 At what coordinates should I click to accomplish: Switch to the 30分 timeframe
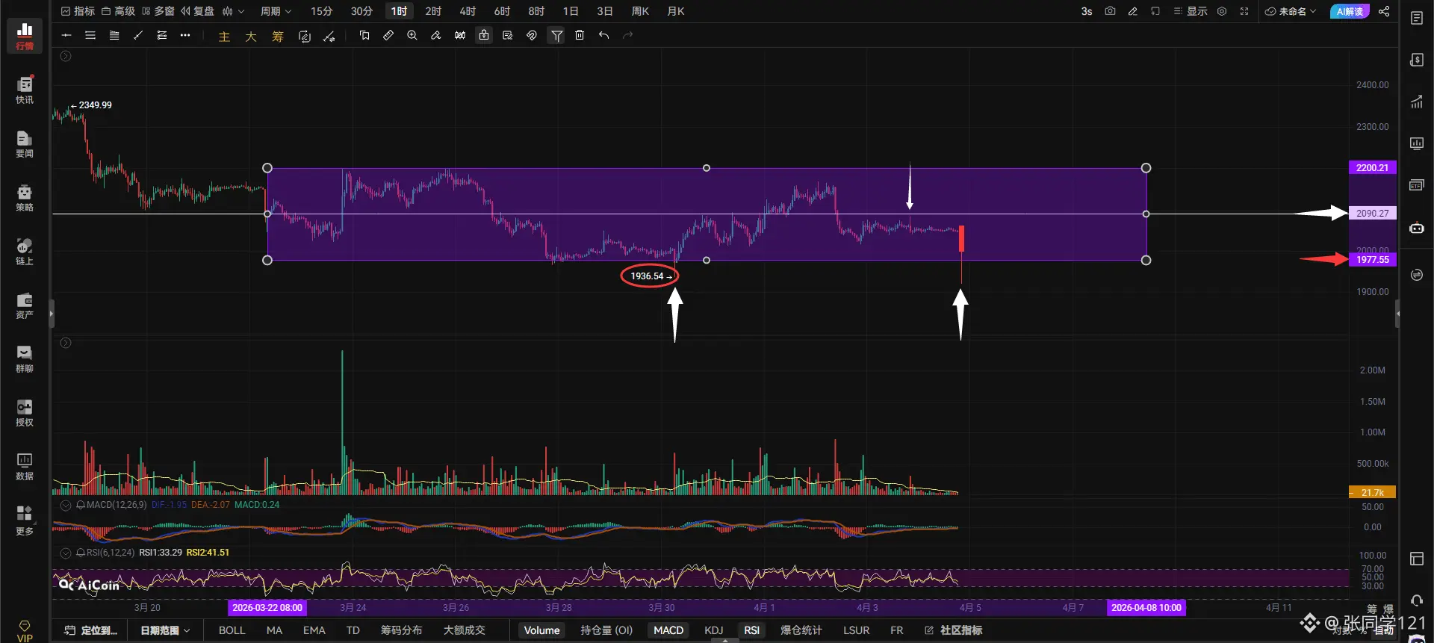click(x=361, y=11)
